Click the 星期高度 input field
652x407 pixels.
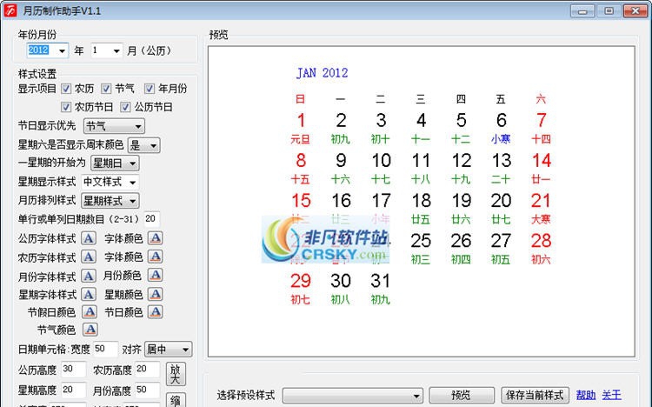pos(74,390)
